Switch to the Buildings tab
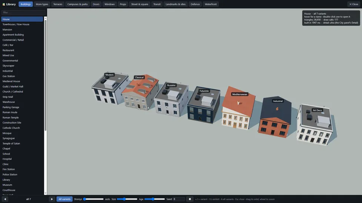362x203 pixels. (x=26, y=4)
